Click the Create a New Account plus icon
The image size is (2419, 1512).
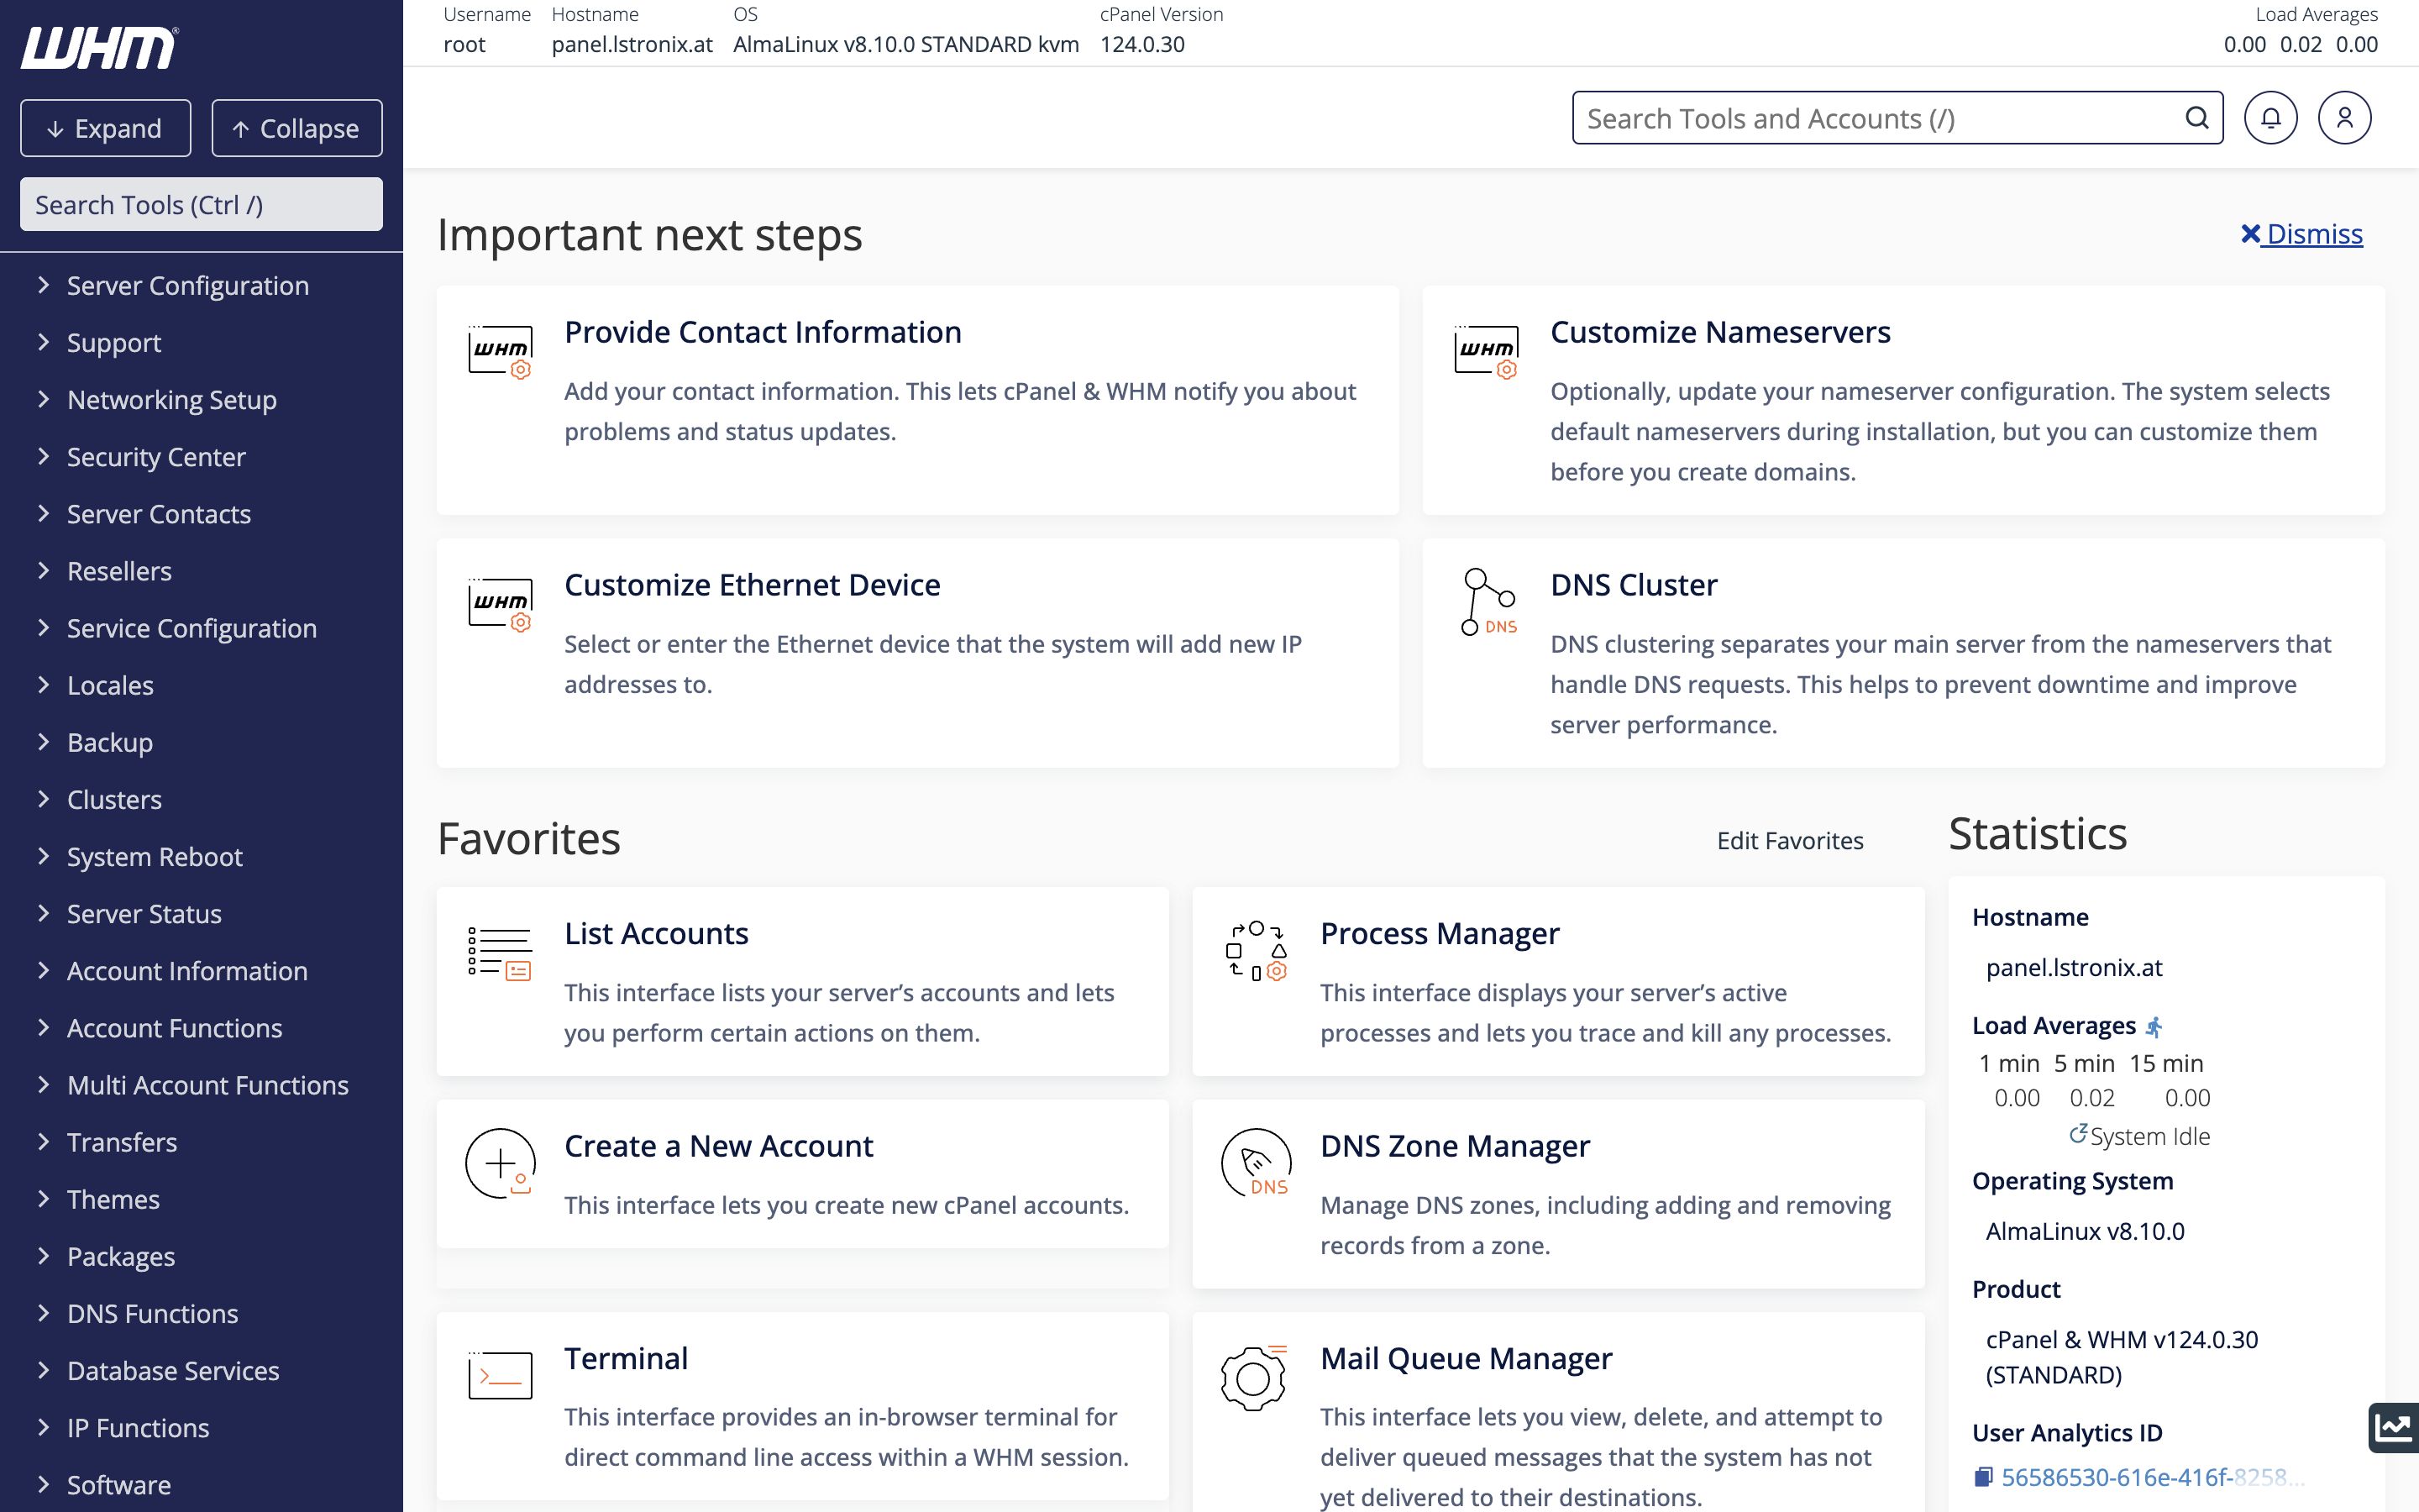[x=500, y=1163]
